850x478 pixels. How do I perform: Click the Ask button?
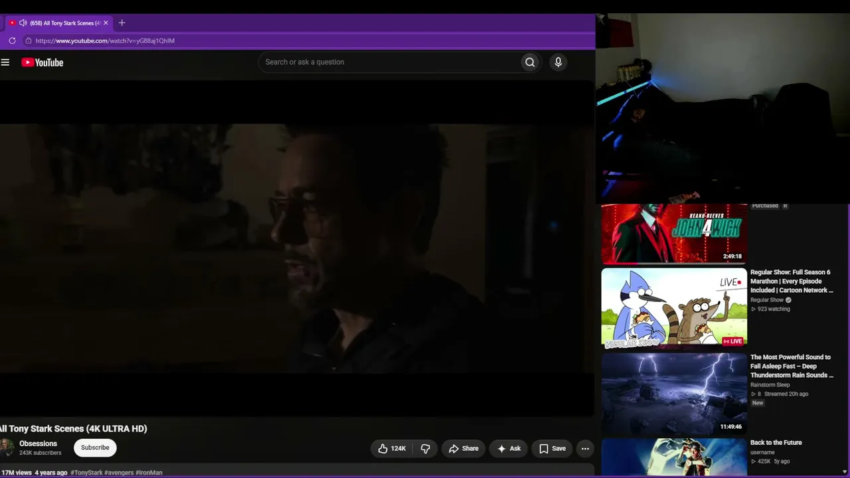508,449
